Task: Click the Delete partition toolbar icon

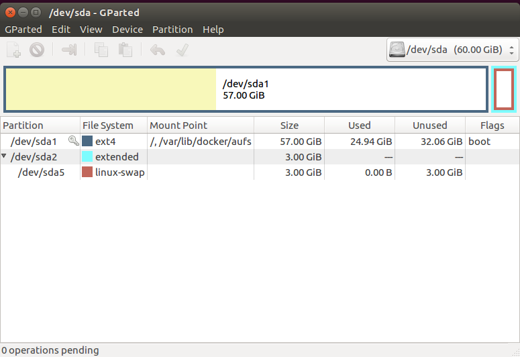Action: [x=37, y=50]
